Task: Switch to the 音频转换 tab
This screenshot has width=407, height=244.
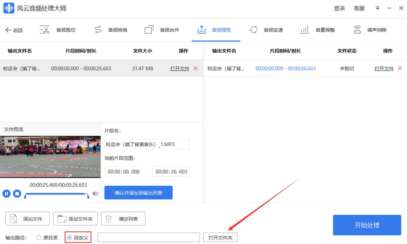Action: click(x=118, y=30)
